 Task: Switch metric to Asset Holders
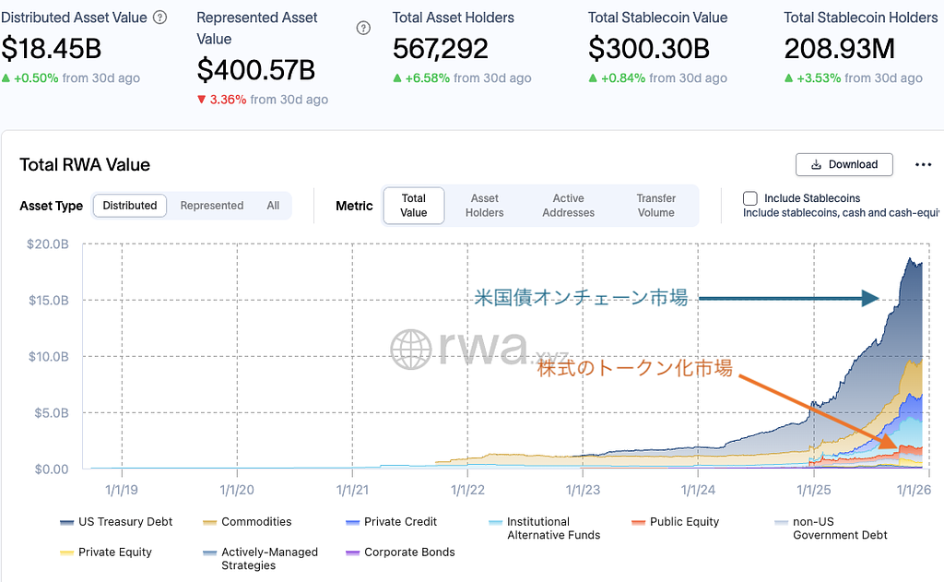(x=485, y=206)
